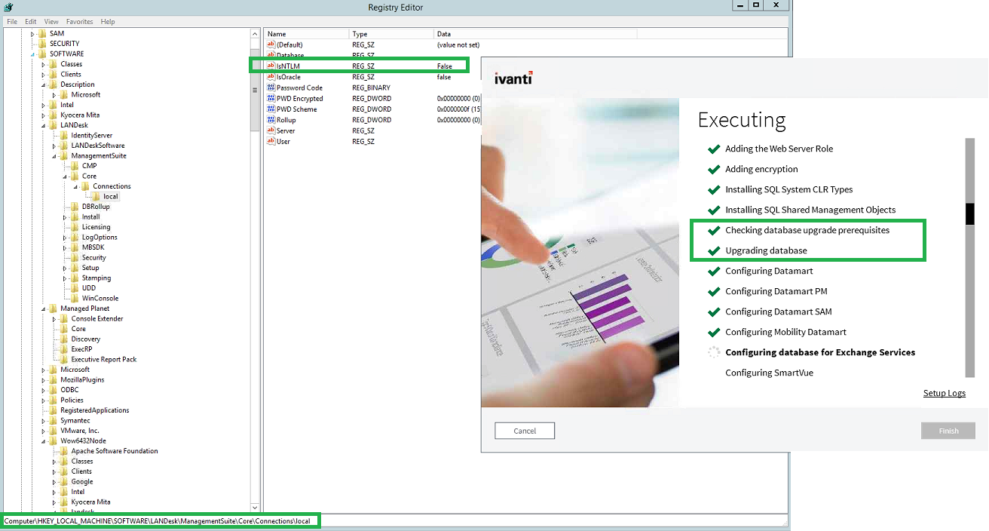The width and height of the screenshot is (989, 531).
Task: Click the checkmark beside "Adding encryption"
Action: tap(714, 169)
